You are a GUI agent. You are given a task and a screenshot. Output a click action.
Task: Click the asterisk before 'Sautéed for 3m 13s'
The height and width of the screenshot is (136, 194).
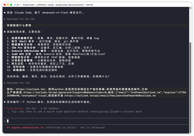(x=5, y=19)
